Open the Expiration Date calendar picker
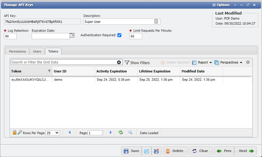 tap(72, 35)
